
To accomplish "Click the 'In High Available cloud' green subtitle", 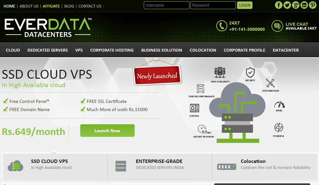I will tap(34, 85).
